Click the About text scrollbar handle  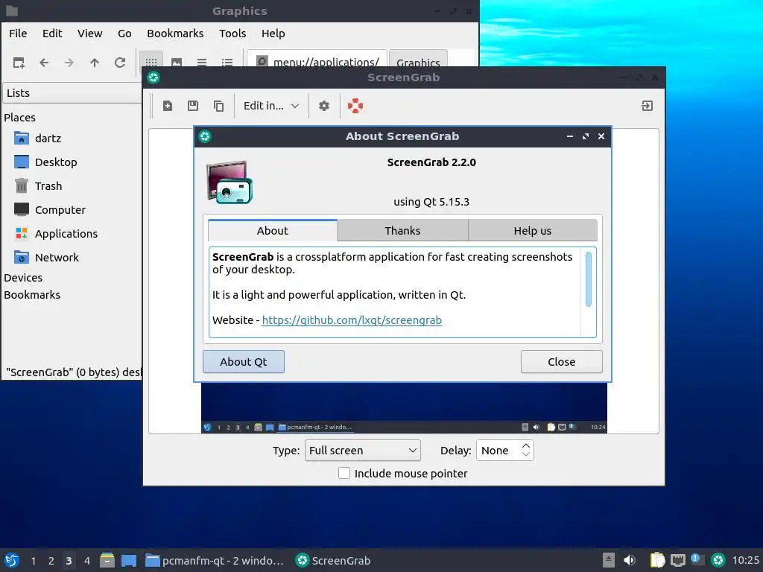[589, 279]
